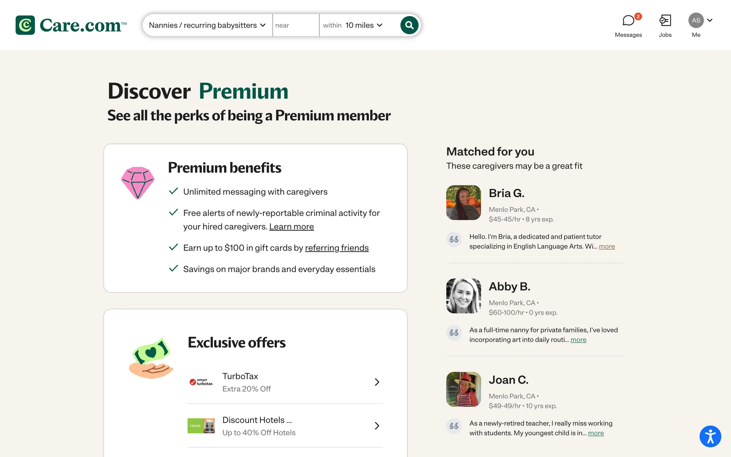Follow the referring friends link

[337, 248]
